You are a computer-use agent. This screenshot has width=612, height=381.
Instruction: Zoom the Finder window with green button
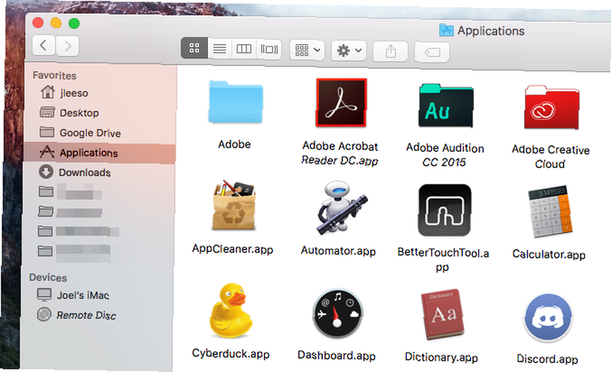coord(74,23)
